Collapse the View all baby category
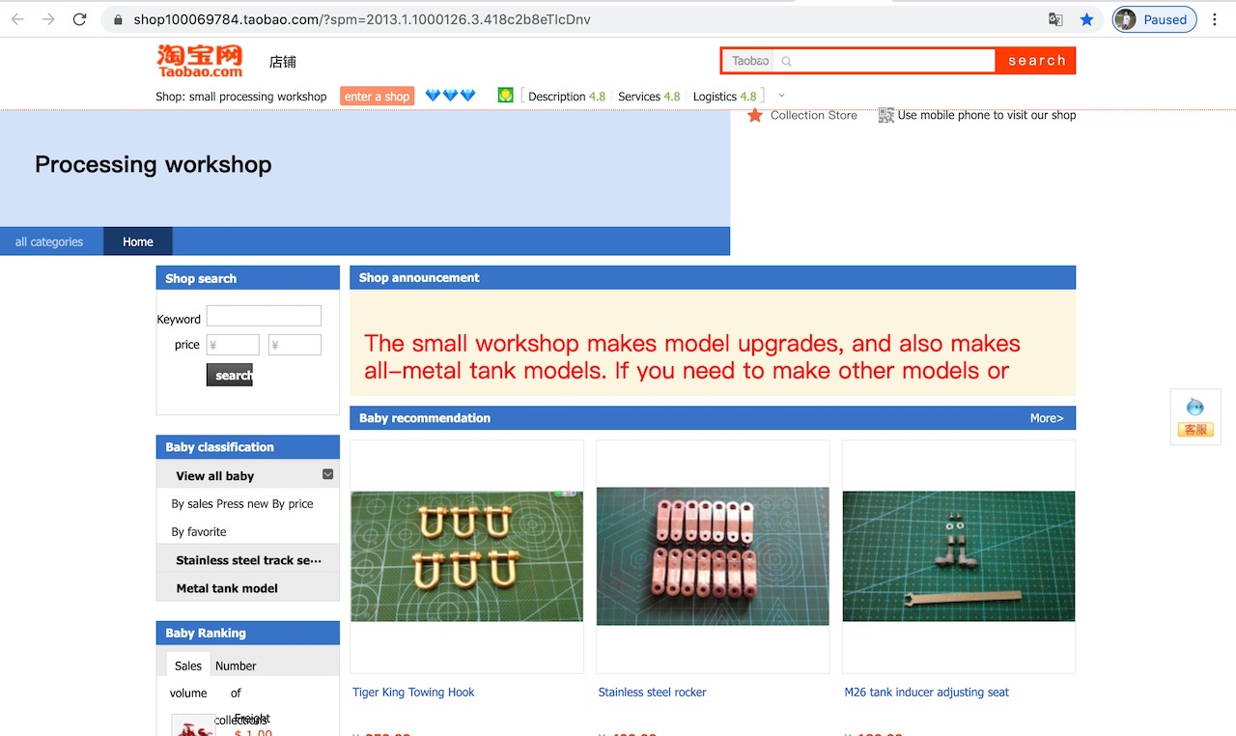 pyautogui.click(x=327, y=474)
